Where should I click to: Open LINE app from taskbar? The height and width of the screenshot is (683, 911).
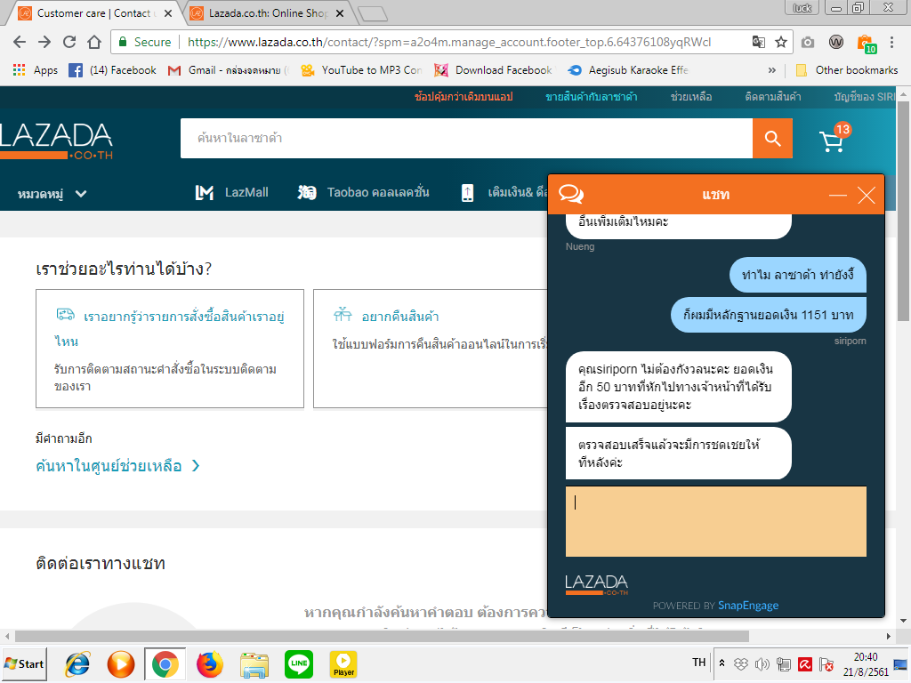click(299, 663)
